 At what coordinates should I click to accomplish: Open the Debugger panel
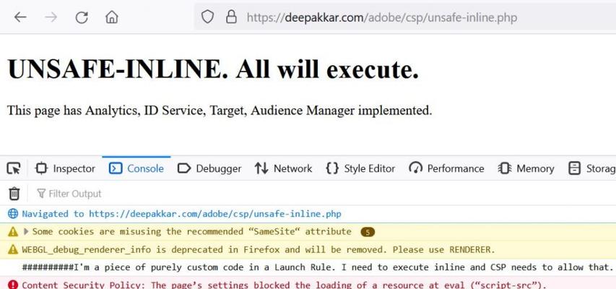point(209,168)
